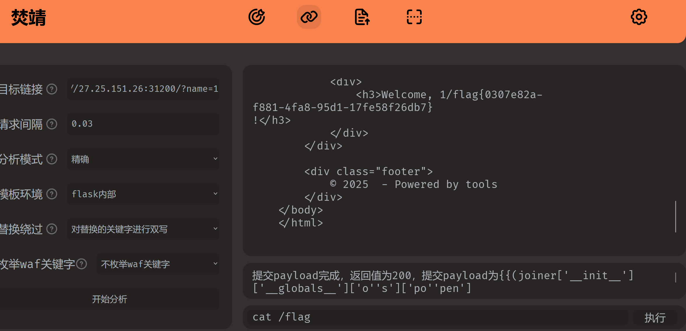The height and width of the screenshot is (331, 686).
Task: Open the target scan icon in header
Action: click(257, 17)
